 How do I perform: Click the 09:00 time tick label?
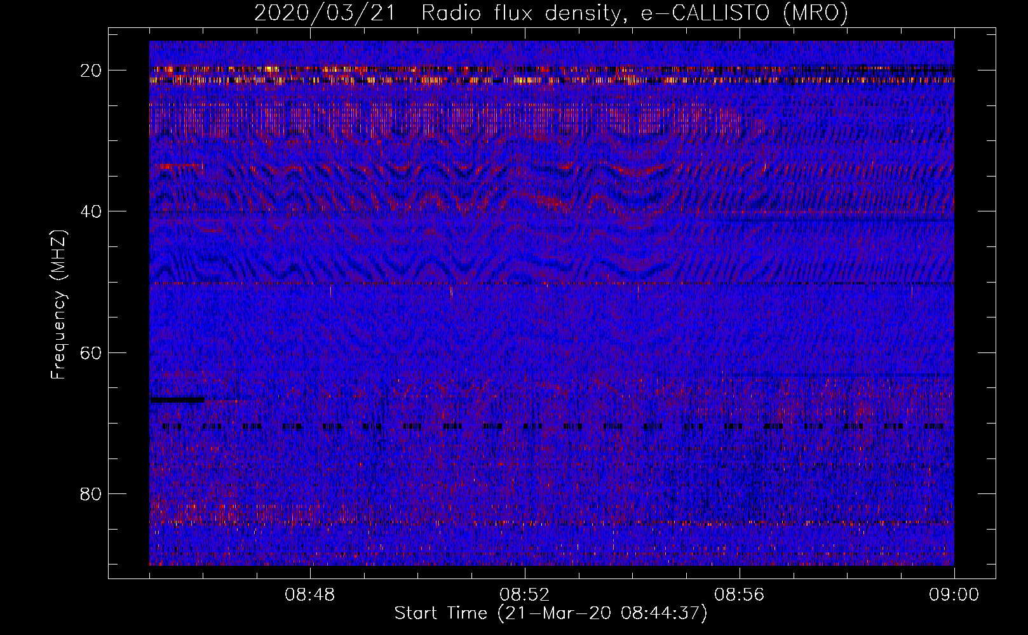(954, 595)
